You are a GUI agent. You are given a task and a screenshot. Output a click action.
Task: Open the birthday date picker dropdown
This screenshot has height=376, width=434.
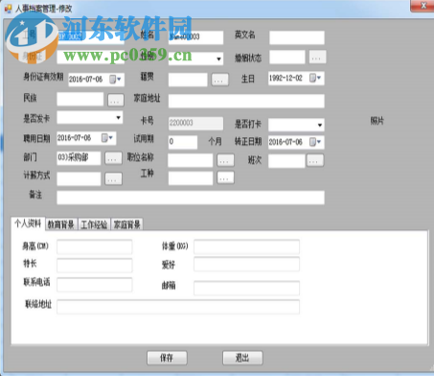pos(315,78)
